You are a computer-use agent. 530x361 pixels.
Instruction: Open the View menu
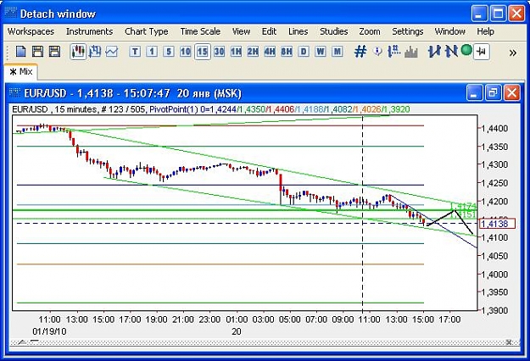[x=241, y=31]
